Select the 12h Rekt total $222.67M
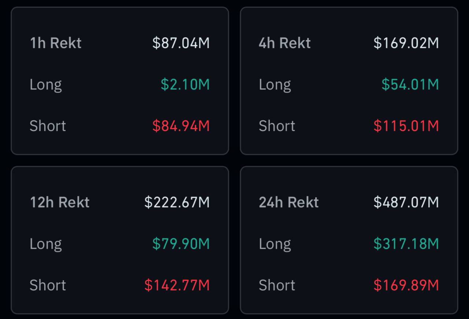 pos(177,202)
